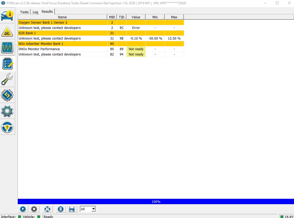Open the steering wheel help section
294x218 pixels.
tap(7, 127)
